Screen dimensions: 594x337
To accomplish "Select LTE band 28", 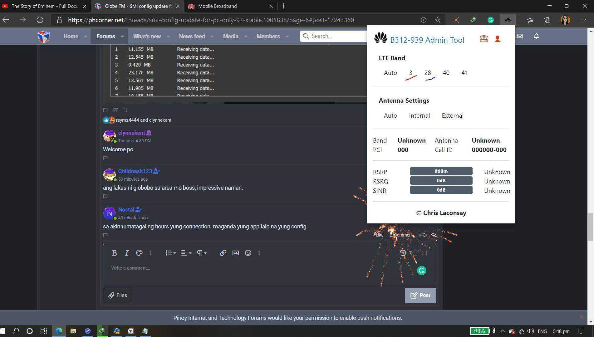I will (428, 73).
